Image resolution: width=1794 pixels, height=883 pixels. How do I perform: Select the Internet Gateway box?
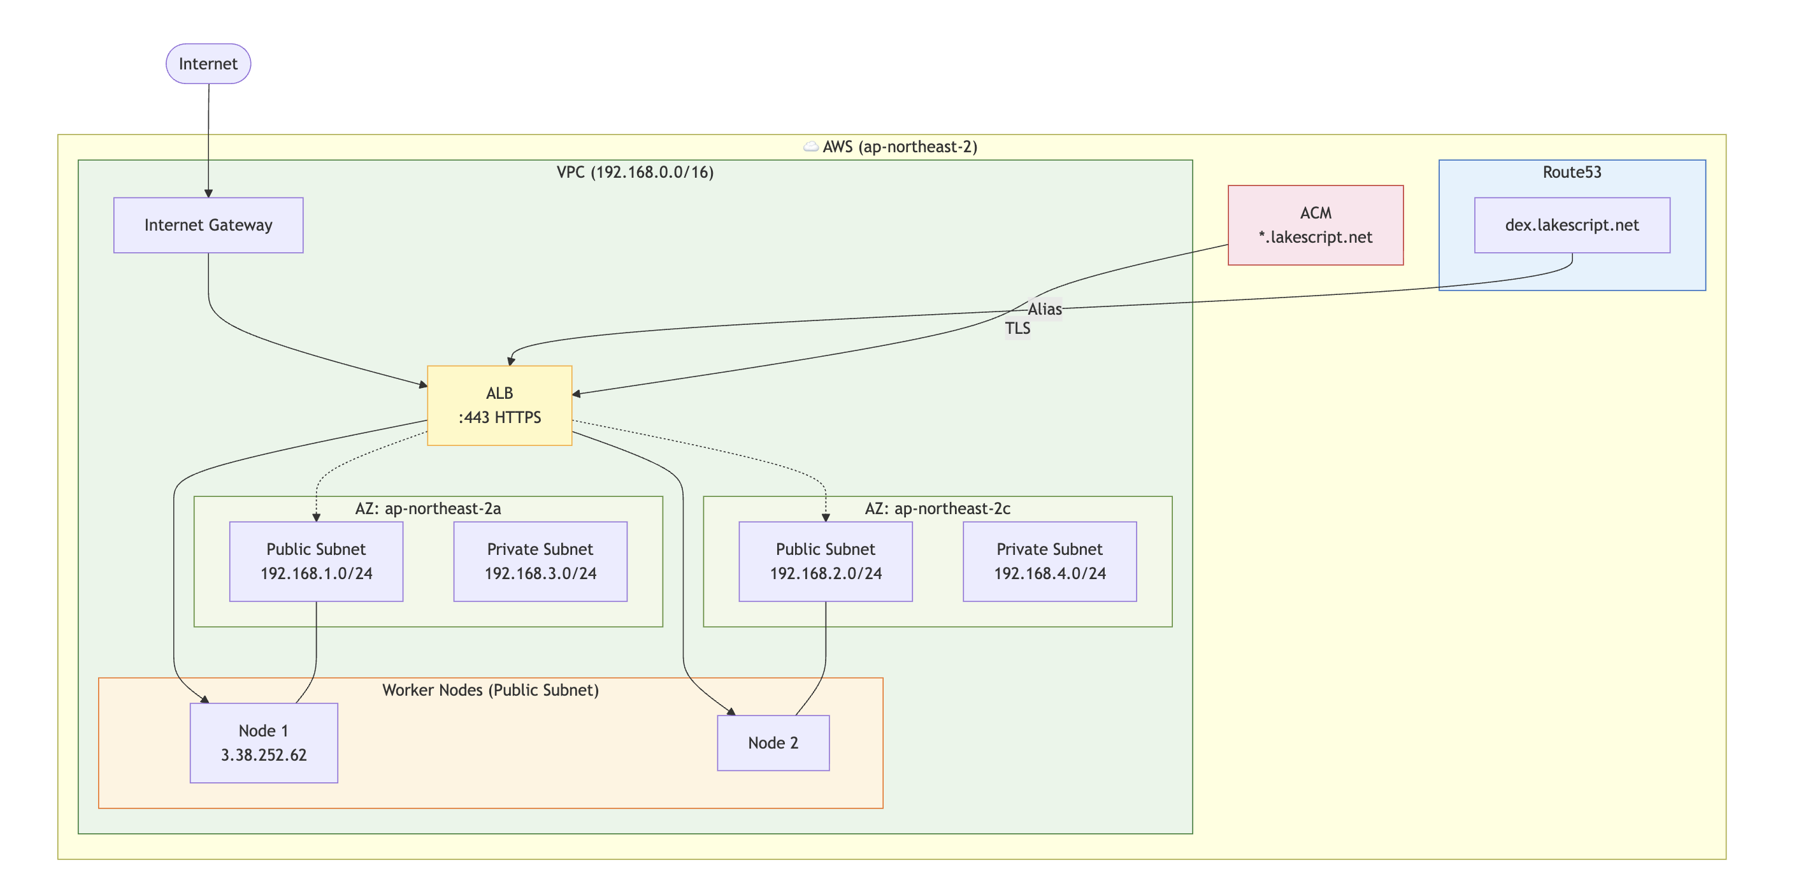208,225
